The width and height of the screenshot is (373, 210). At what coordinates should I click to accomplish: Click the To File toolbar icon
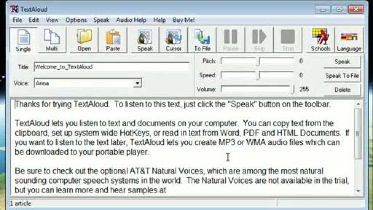202,40
